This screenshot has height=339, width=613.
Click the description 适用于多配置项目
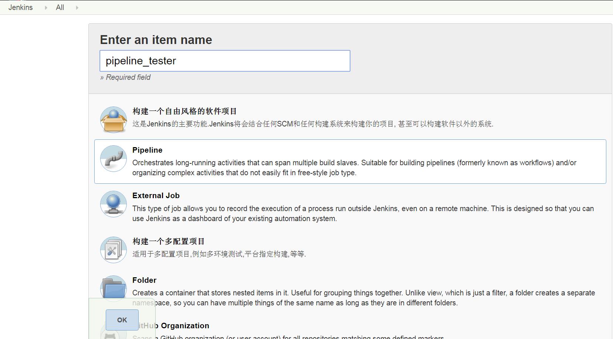click(219, 254)
